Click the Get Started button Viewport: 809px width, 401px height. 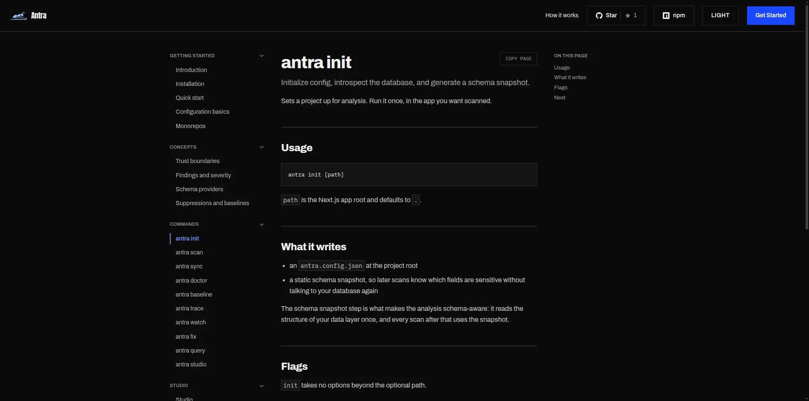click(x=771, y=16)
